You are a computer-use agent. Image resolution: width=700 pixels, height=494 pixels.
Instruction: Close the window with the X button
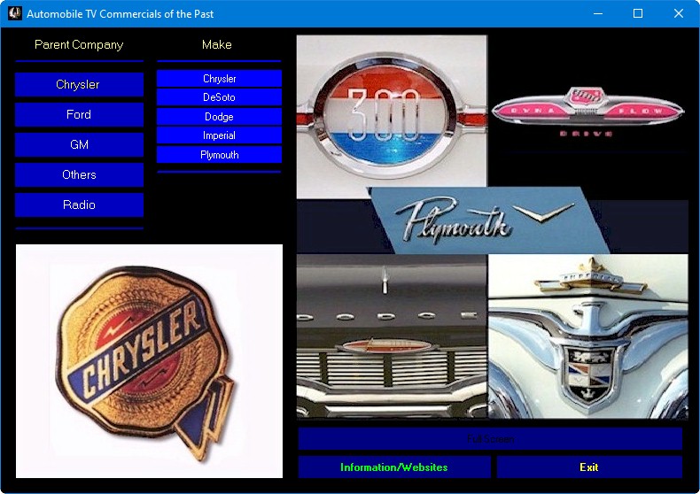click(x=679, y=13)
